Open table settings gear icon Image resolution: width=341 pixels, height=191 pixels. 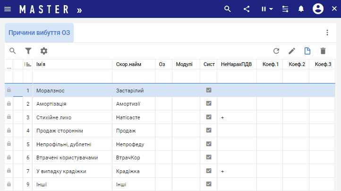[44, 51]
